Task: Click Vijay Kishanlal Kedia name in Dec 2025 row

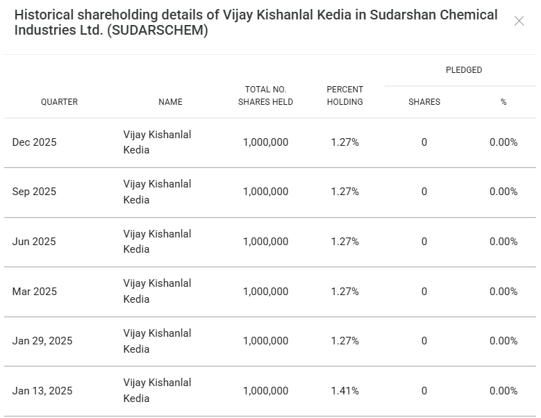Action: pos(157,142)
